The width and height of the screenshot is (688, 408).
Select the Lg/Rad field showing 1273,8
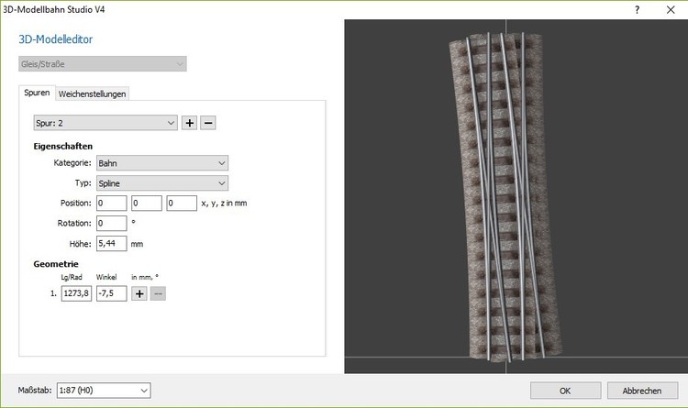(x=76, y=293)
